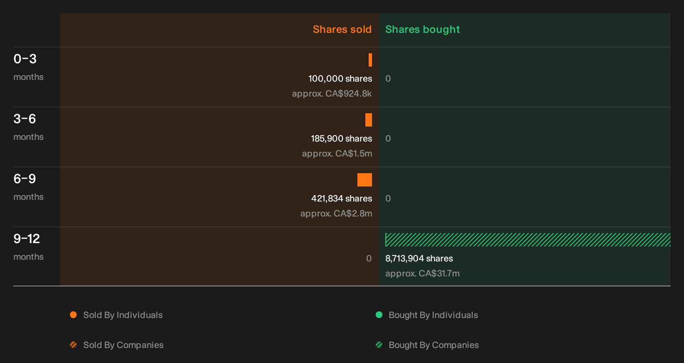Screen dimensions: 684x363
Task: Click the approx. CA$31.7m amount
Action: [x=422, y=273]
